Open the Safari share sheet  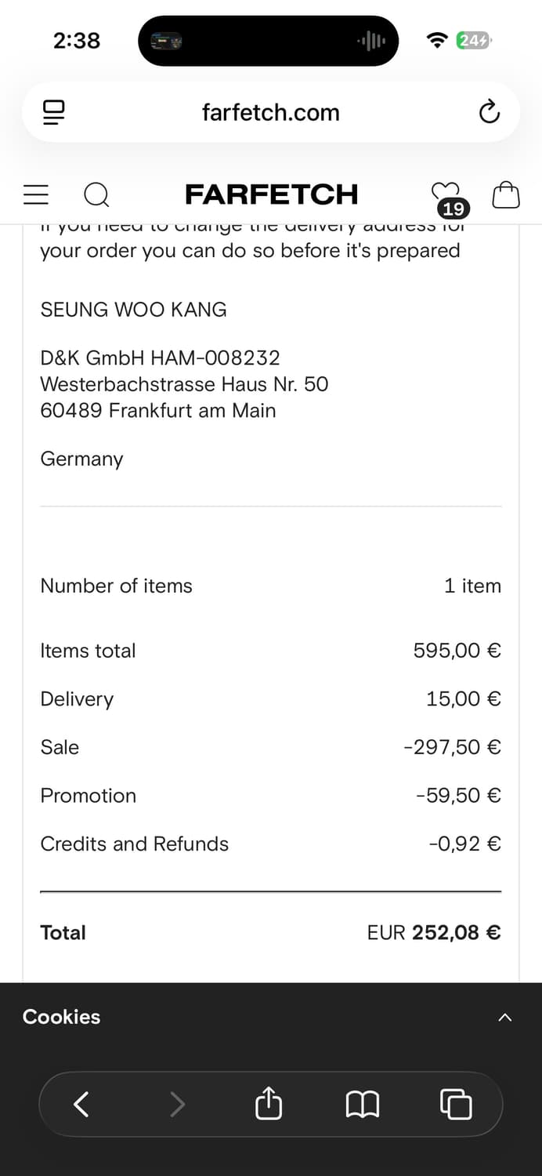click(269, 1104)
